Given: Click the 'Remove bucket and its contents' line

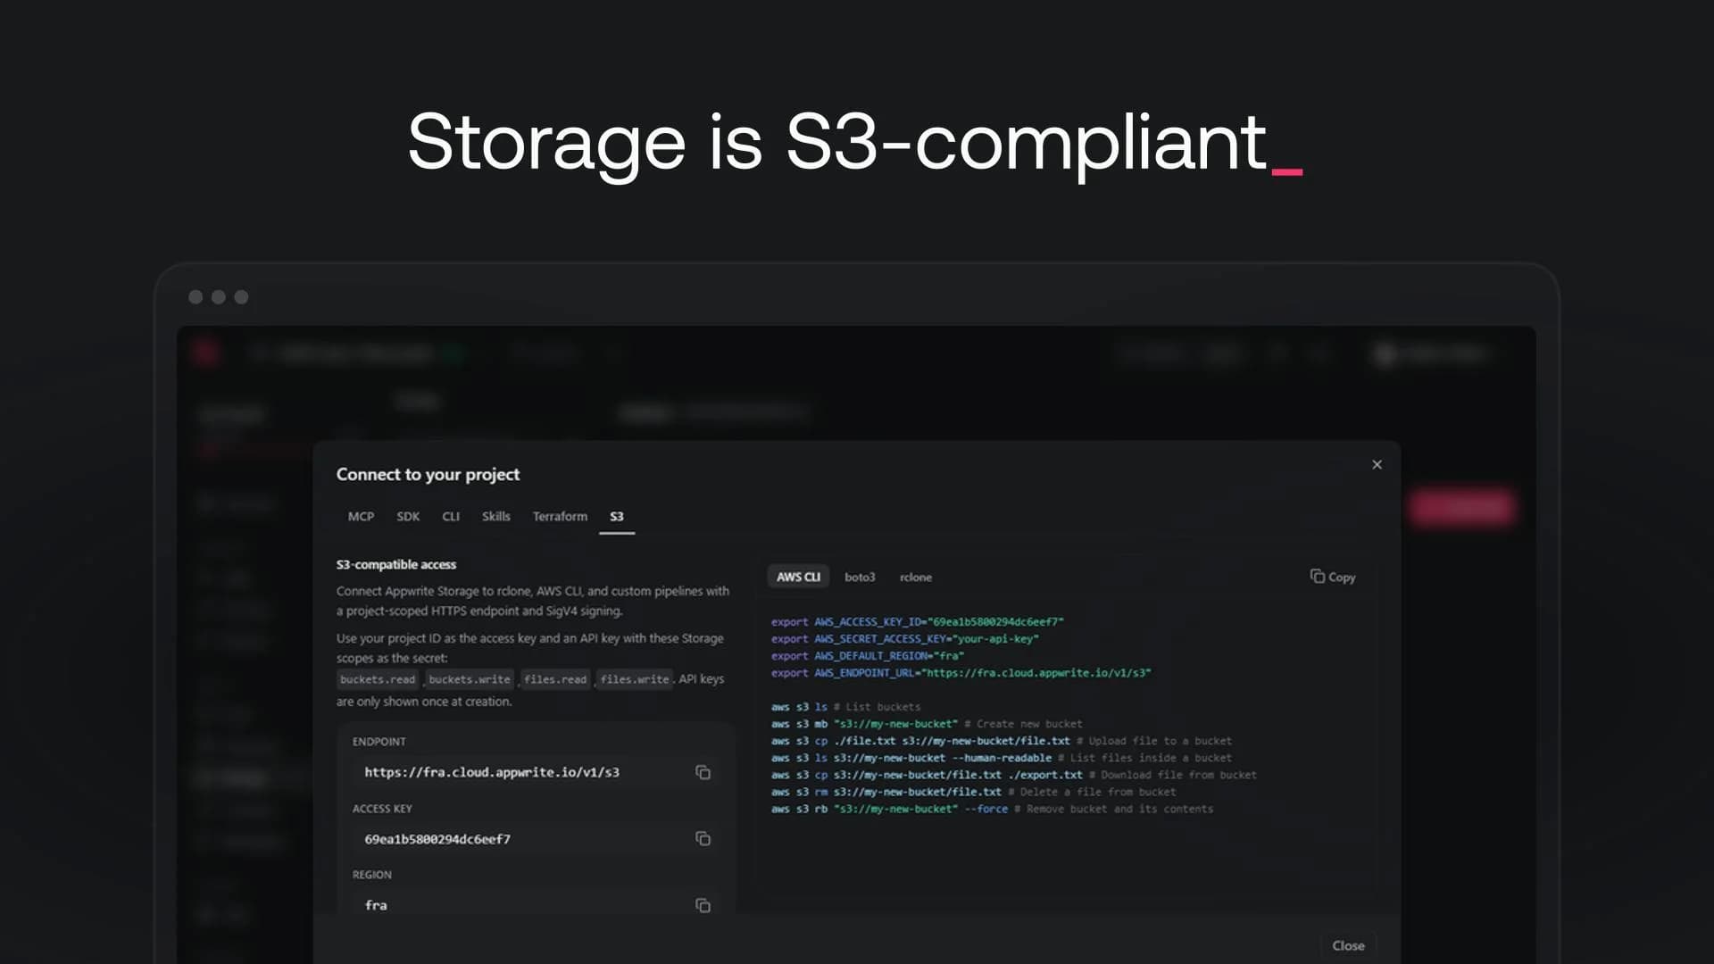Looking at the screenshot, I should 993,809.
